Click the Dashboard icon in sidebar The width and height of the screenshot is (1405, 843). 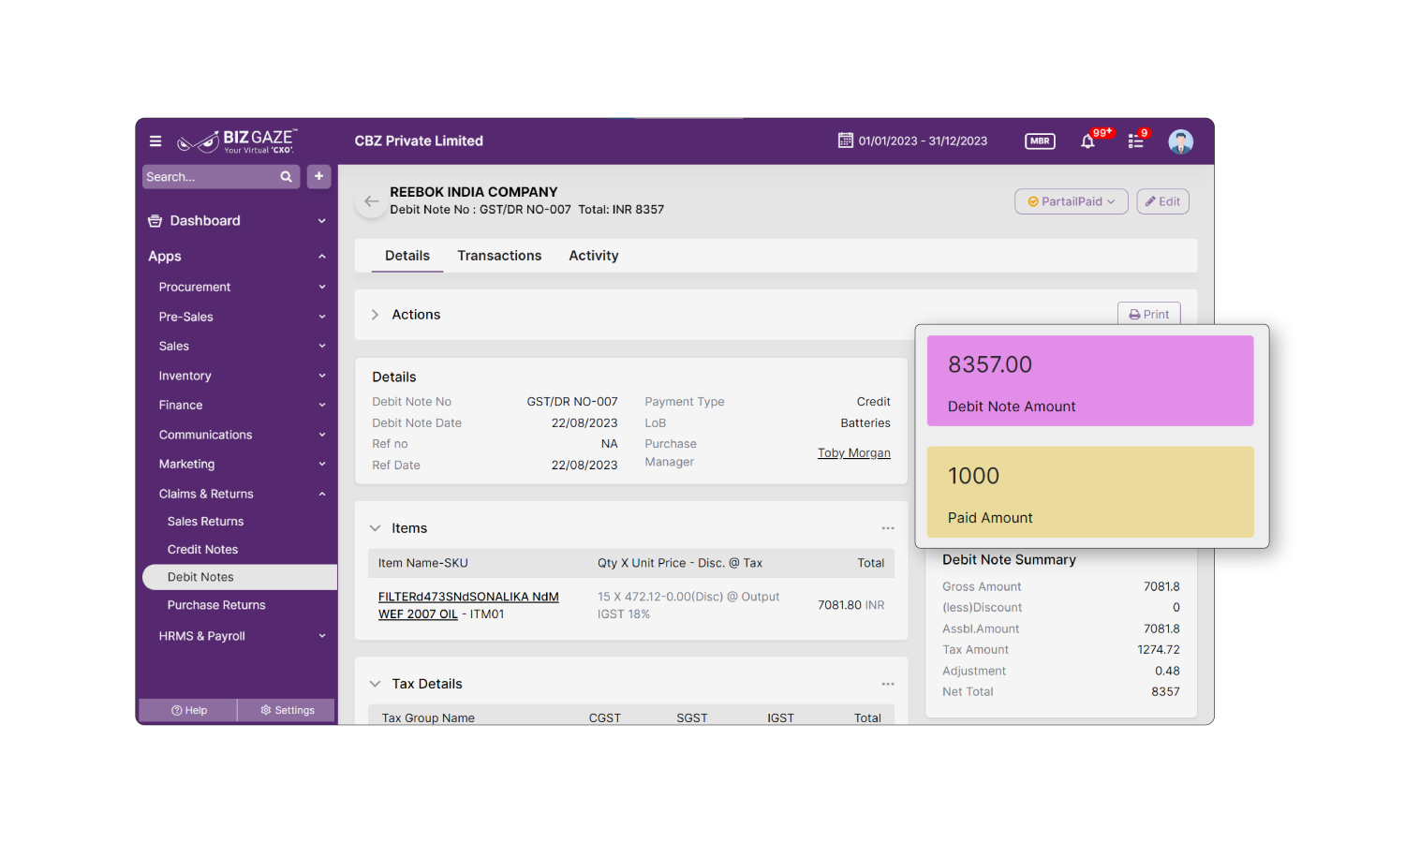coord(155,221)
